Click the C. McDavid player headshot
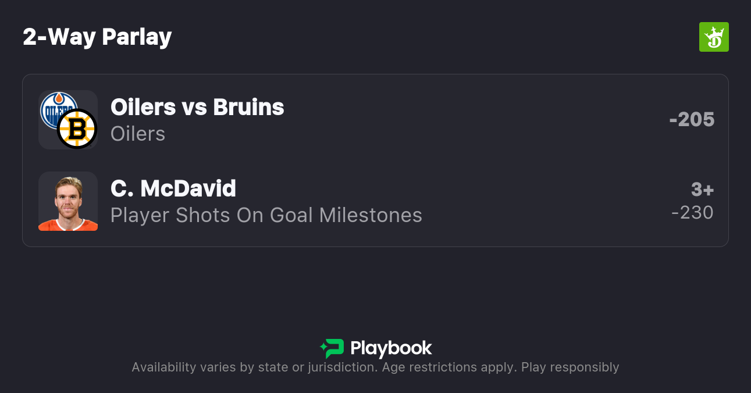The image size is (751, 393). tap(68, 201)
